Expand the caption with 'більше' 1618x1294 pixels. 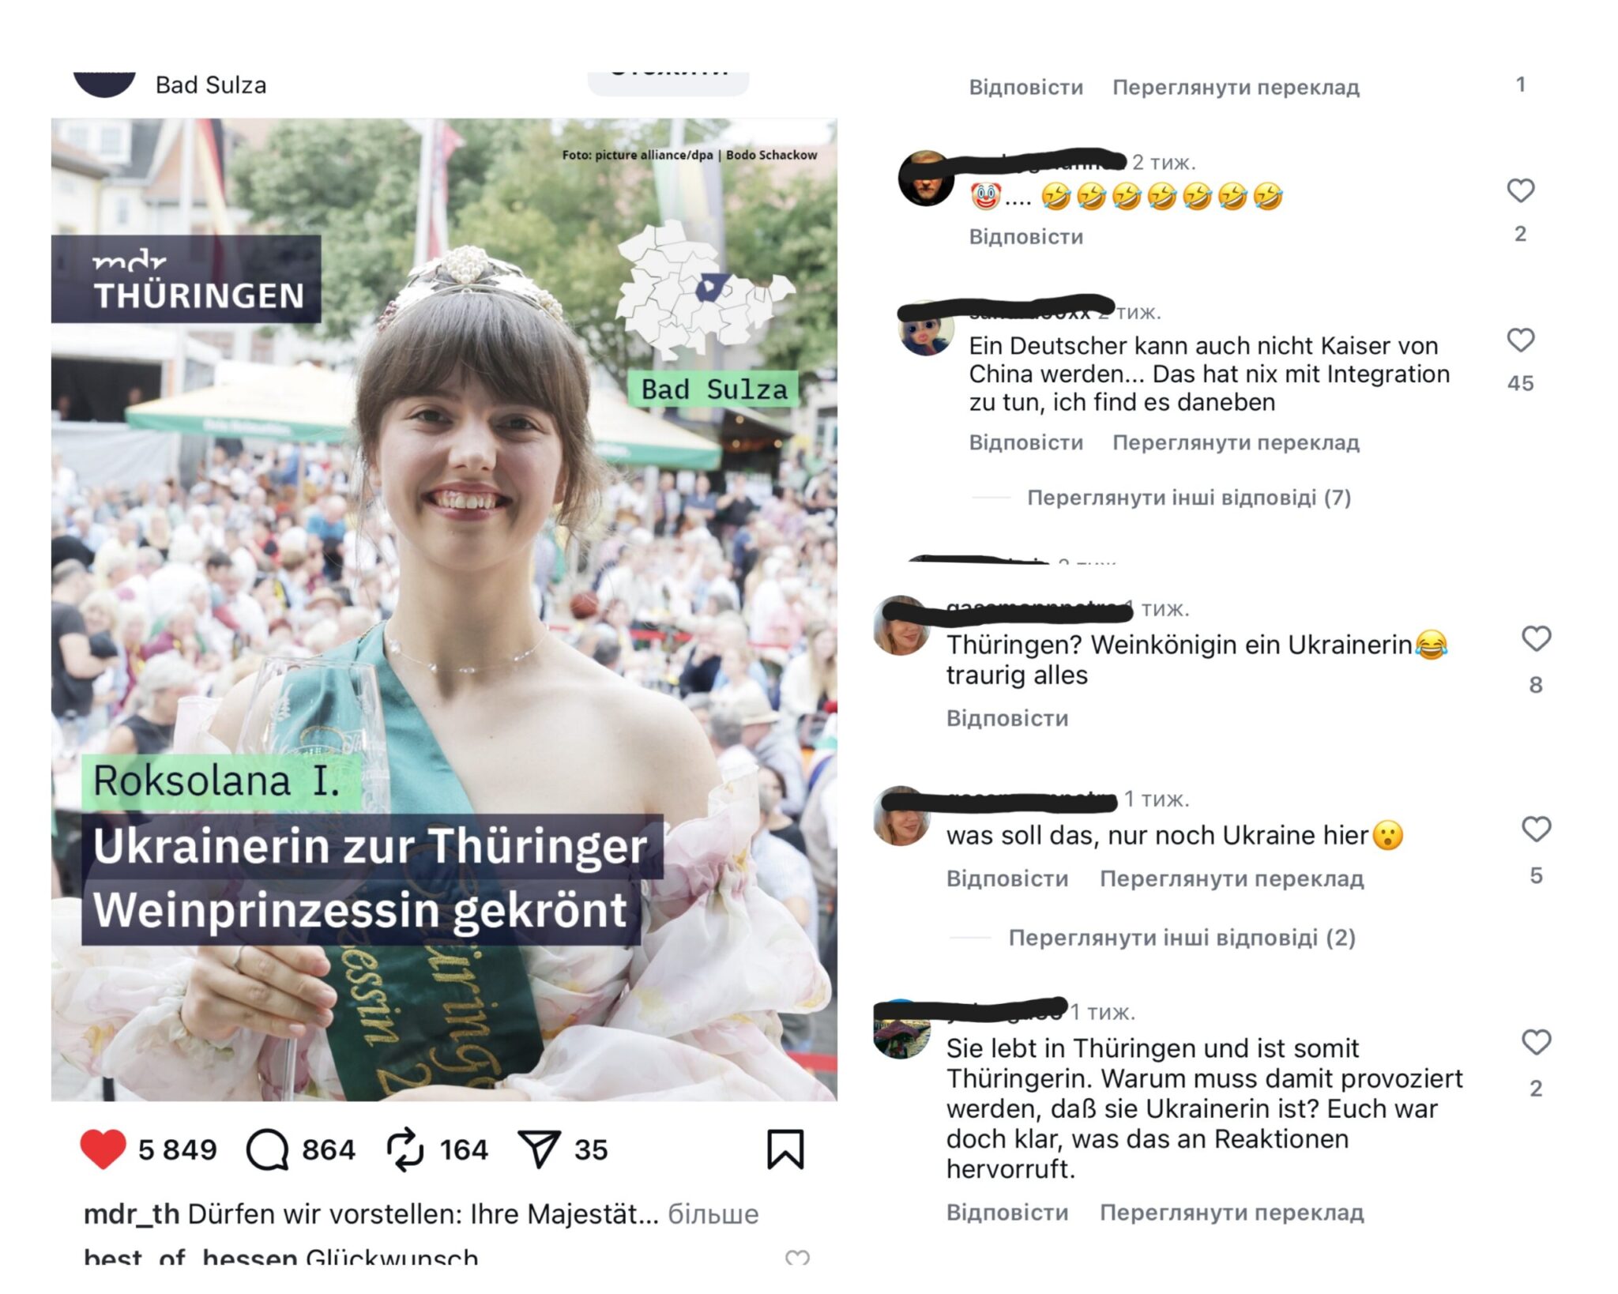(713, 1214)
